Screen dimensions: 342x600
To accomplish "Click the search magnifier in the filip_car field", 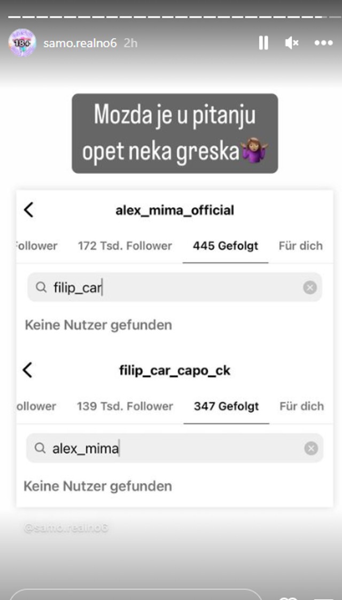I will coord(40,287).
